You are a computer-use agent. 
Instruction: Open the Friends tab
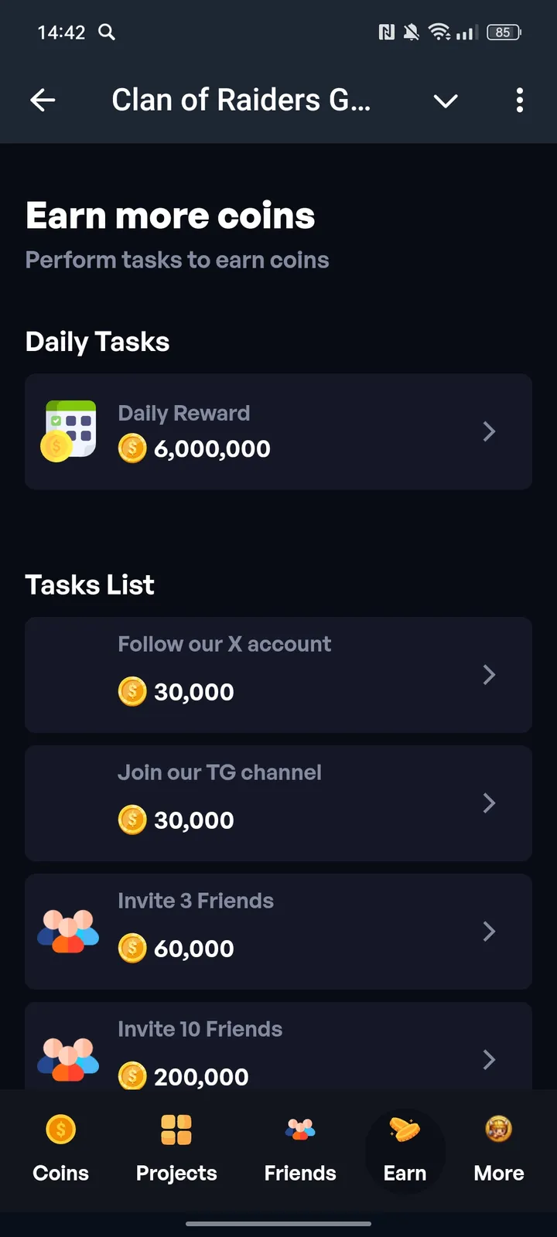tap(300, 1149)
